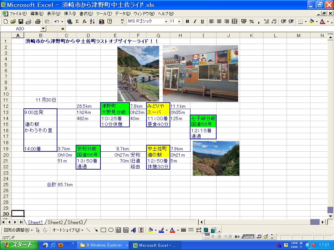This screenshot has width=334, height=250.
Task: Open the Chart Wizard icon
Action: point(101,21)
